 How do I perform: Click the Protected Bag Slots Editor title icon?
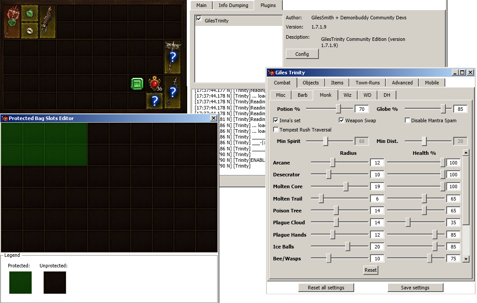4,118
